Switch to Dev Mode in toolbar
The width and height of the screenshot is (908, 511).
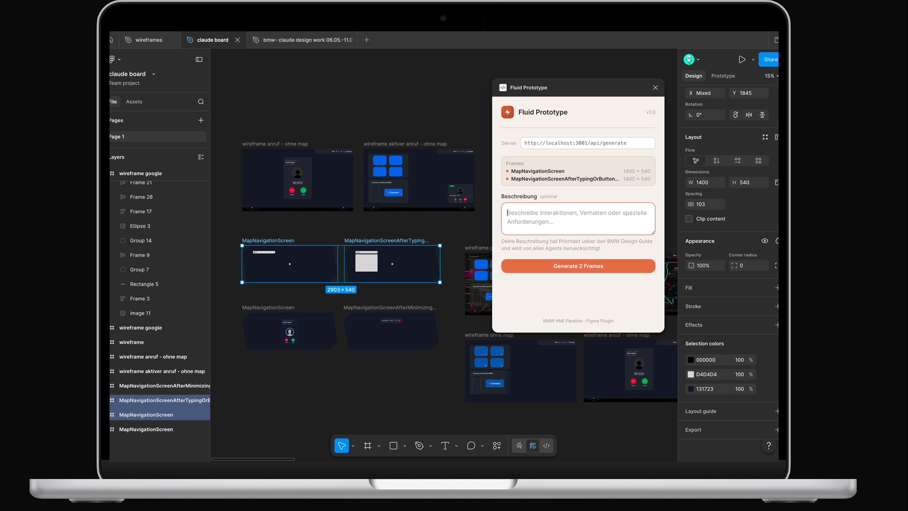[x=546, y=446]
